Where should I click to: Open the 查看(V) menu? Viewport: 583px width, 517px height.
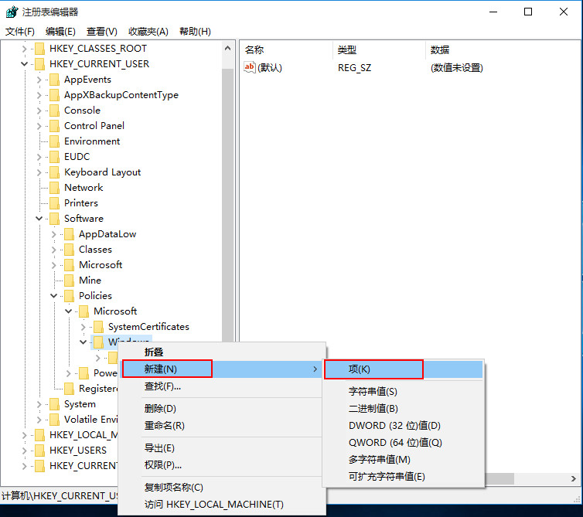(x=102, y=32)
